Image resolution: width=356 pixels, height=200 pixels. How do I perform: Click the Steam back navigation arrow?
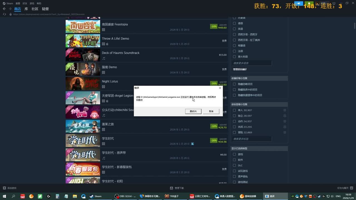[x=4, y=9]
